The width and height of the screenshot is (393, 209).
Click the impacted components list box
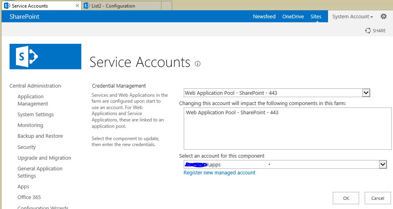click(x=287, y=129)
